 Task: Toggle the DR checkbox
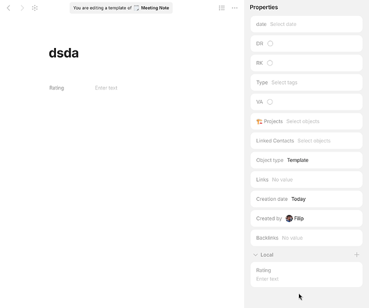click(270, 44)
